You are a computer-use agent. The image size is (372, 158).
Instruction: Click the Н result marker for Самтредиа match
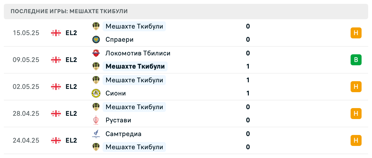coord(356,140)
